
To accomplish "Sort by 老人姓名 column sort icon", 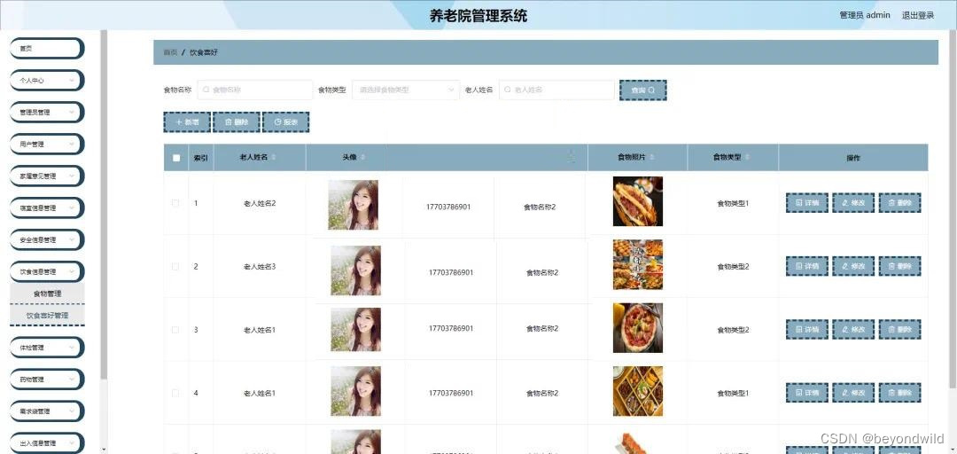I will pyautogui.click(x=274, y=158).
